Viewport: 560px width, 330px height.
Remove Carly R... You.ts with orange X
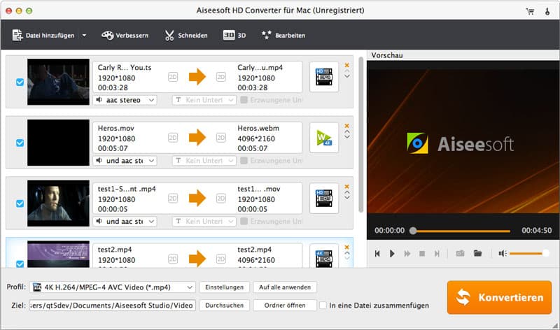pos(346,65)
